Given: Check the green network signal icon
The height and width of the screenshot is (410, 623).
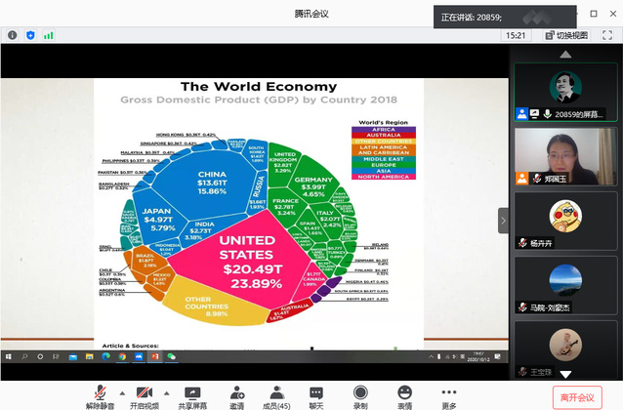Looking at the screenshot, I should pyautogui.click(x=48, y=35).
